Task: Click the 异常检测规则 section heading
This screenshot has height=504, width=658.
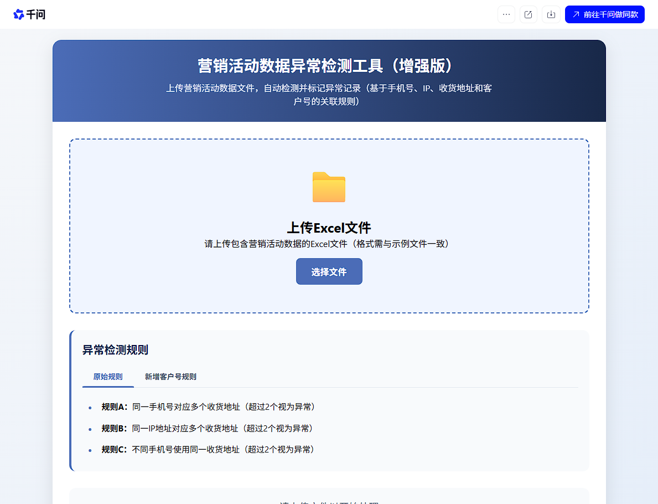Action: point(116,350)
